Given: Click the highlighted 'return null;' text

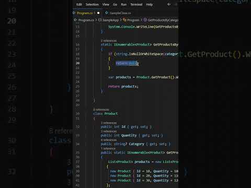Looking at the screenshot, I should tap(127, 63).
